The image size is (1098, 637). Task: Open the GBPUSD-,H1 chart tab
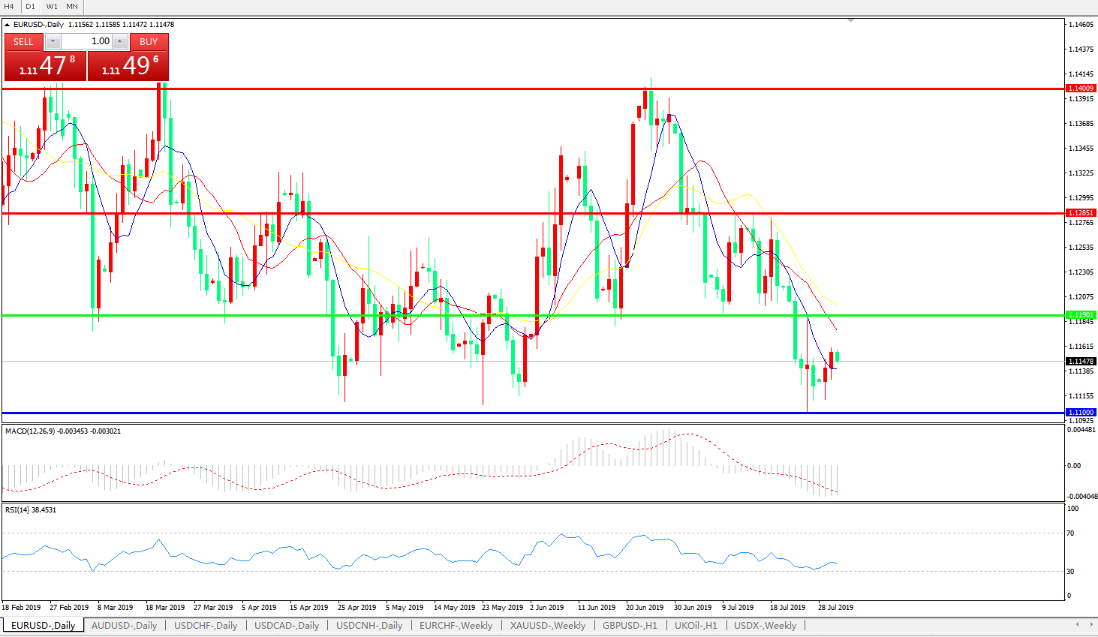click(629, 626)
